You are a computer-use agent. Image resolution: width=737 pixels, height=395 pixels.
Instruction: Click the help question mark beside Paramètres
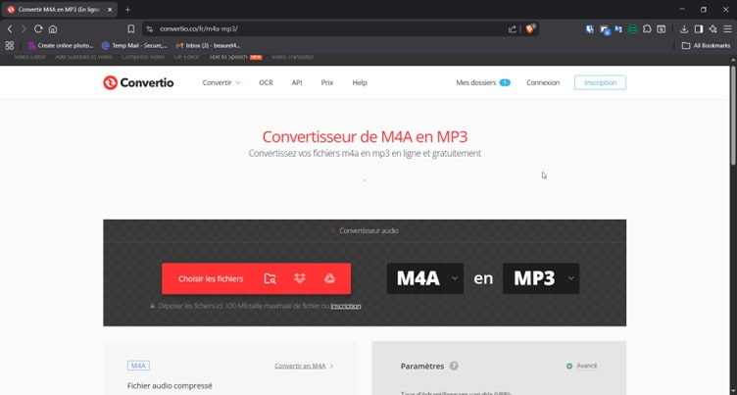(454, 366)
